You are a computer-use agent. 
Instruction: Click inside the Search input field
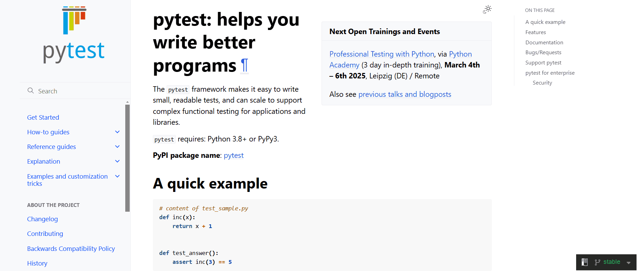[68, 91]
